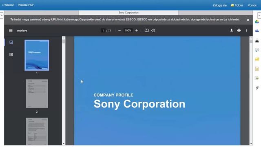Click the document scrollbar down arrow
The width and height of the screenshot is (261, 147).
[251, 143]
